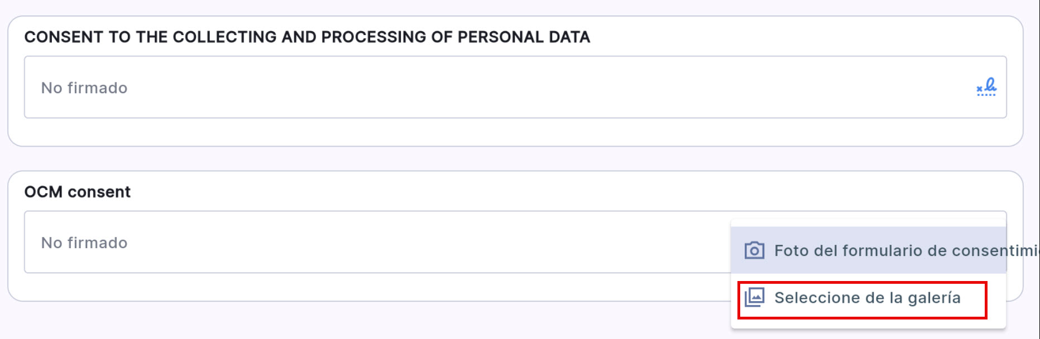
Task: Click No firmado text under OCM consent
Action: [x=84, y=243]
